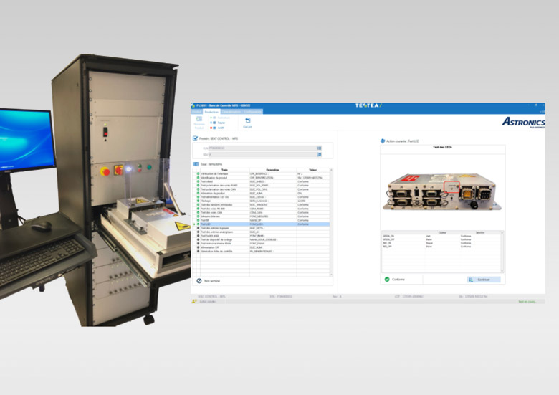Screen dimensions: 559x395
Task: Click the Action courante header icon
Action: (383, 141)
